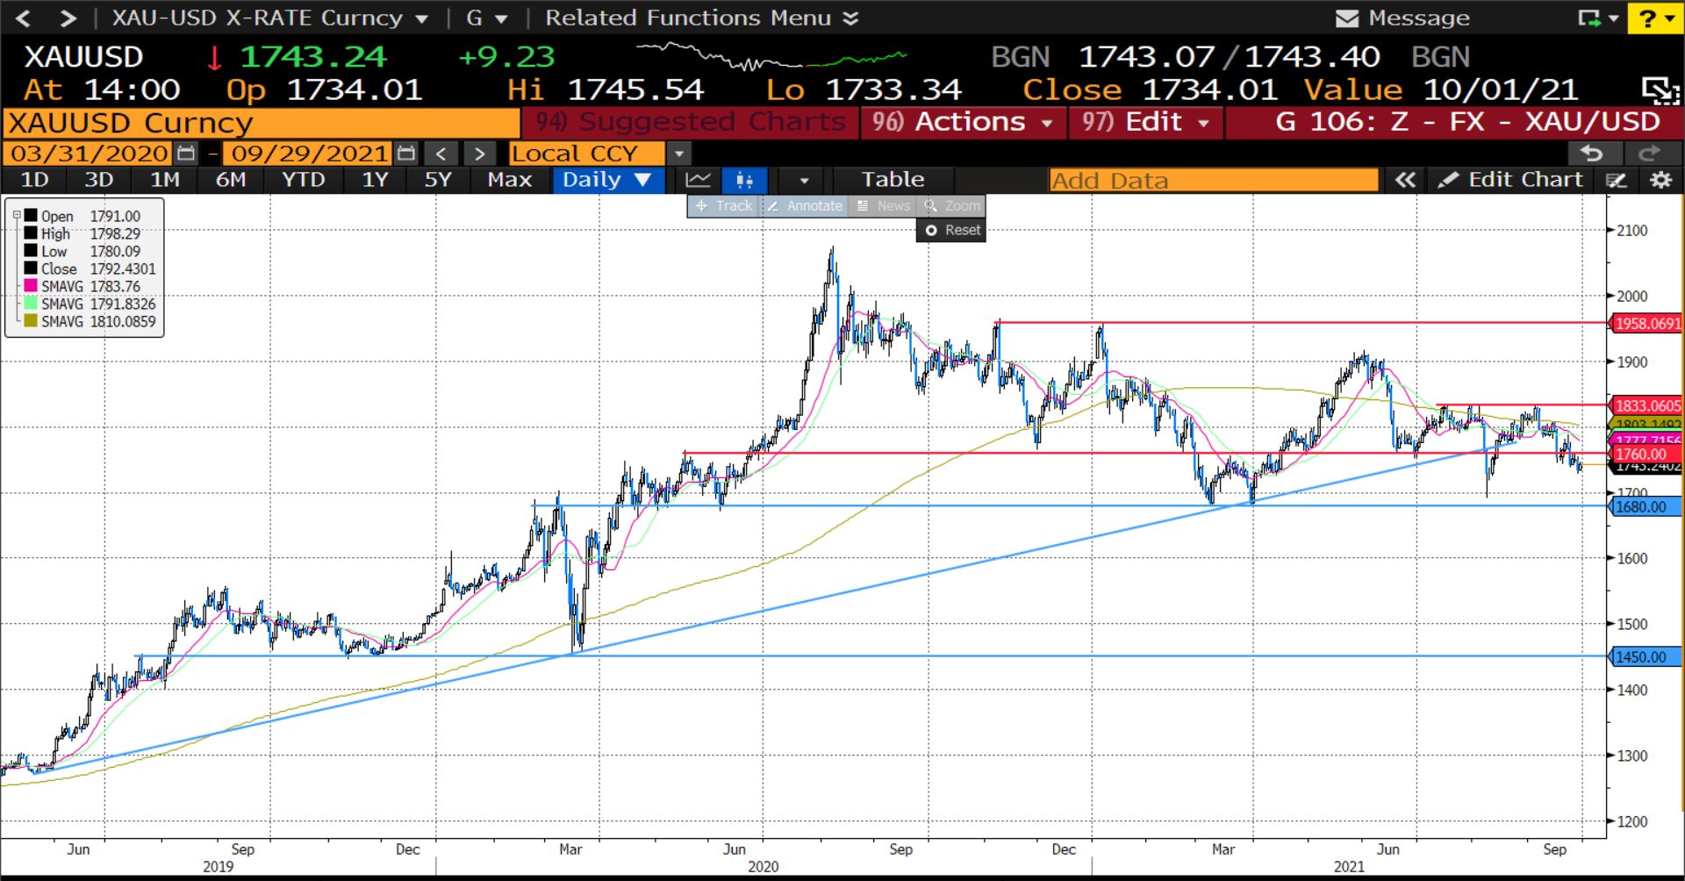Viewport: 1685px width, 881px height.
Task: Expand XAU-USD X-RATE Curncy dropdown
Action: 271,18
